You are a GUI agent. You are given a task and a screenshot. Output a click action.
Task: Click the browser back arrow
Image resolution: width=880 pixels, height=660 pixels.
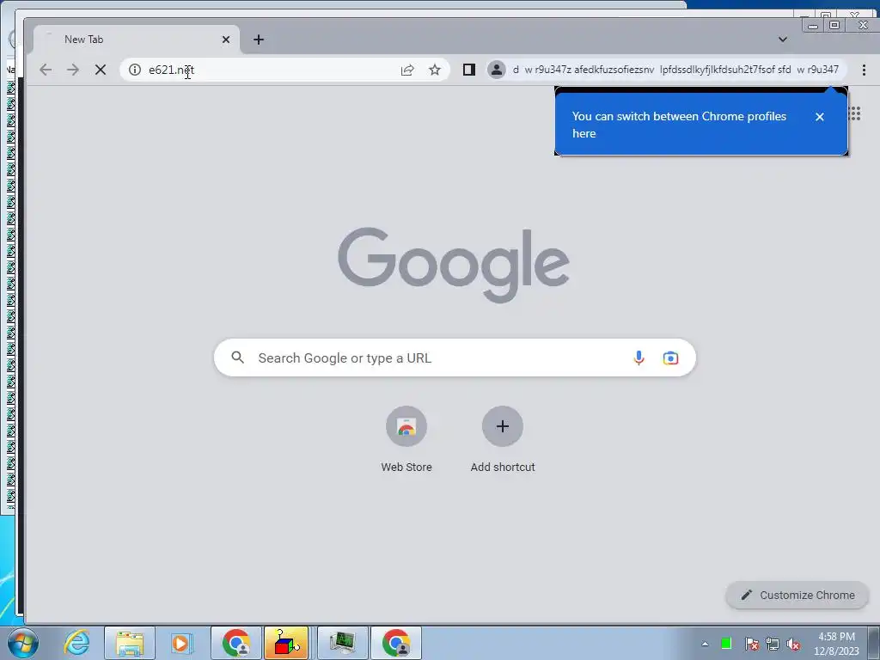coord(46,70)
